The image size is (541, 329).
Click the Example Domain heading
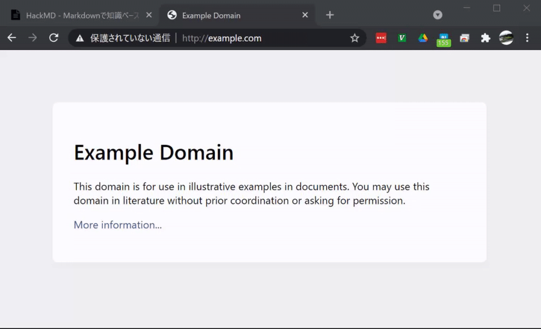pos(153,153)
